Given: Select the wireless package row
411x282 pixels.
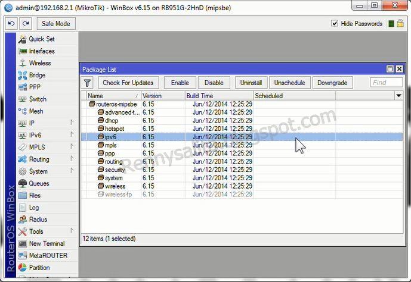Looking at the screenshot, I should click(x=242, y=186).
